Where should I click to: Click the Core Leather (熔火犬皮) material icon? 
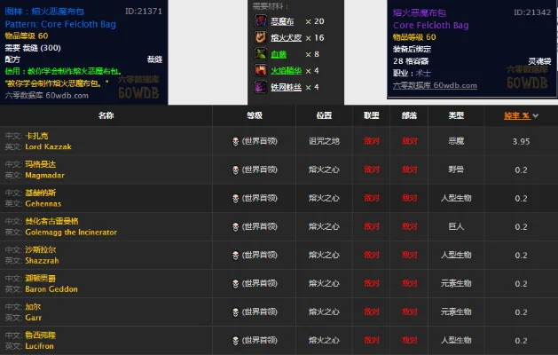(261, 37)
